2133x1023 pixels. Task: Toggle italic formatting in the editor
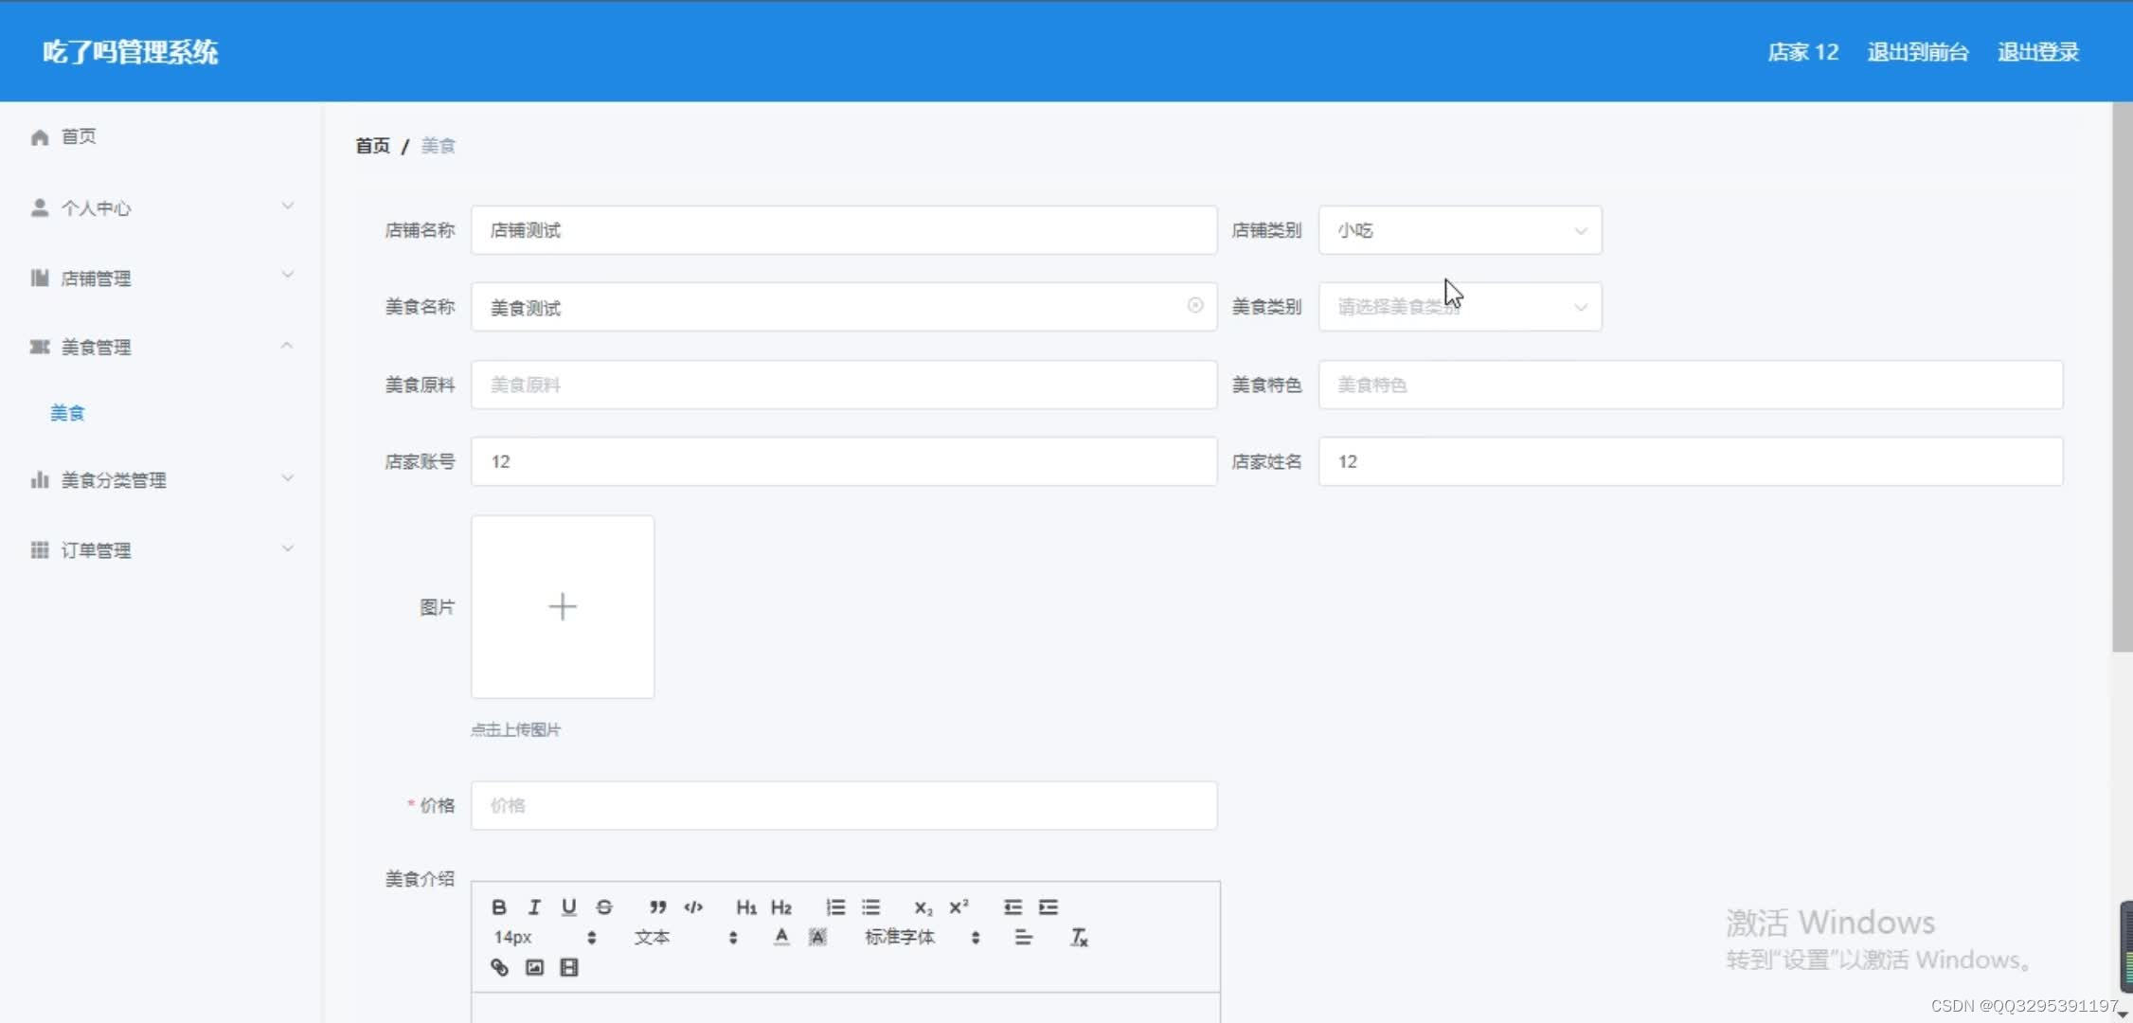(x=534, y=907)
